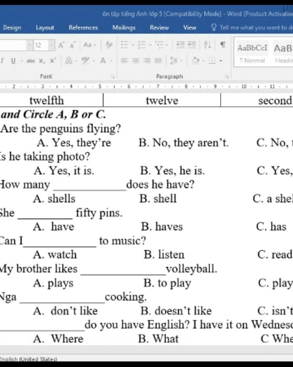This screenshot has height=367, width=293.
Task: Click the Line and Paragraph Spacing icon
Action: tap(174, 60)
